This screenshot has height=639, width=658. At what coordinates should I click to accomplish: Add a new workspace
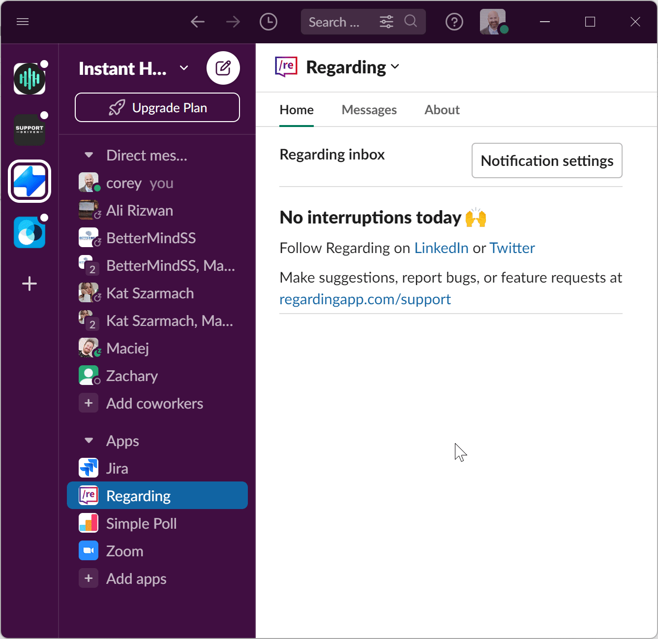(x=30, y=284)
